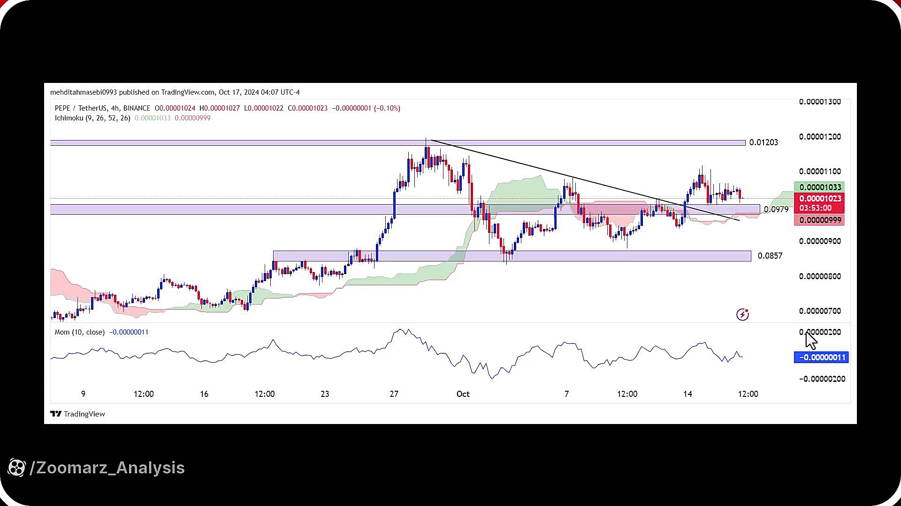Click the Oct label on time axis
This screenshot has height=506, width=901.
[463, 394]
